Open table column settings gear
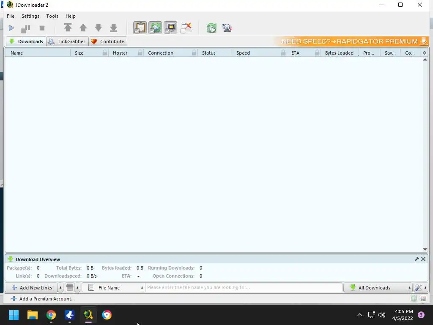This screenshot has height=325, width=433. click(x=425, y=53)
